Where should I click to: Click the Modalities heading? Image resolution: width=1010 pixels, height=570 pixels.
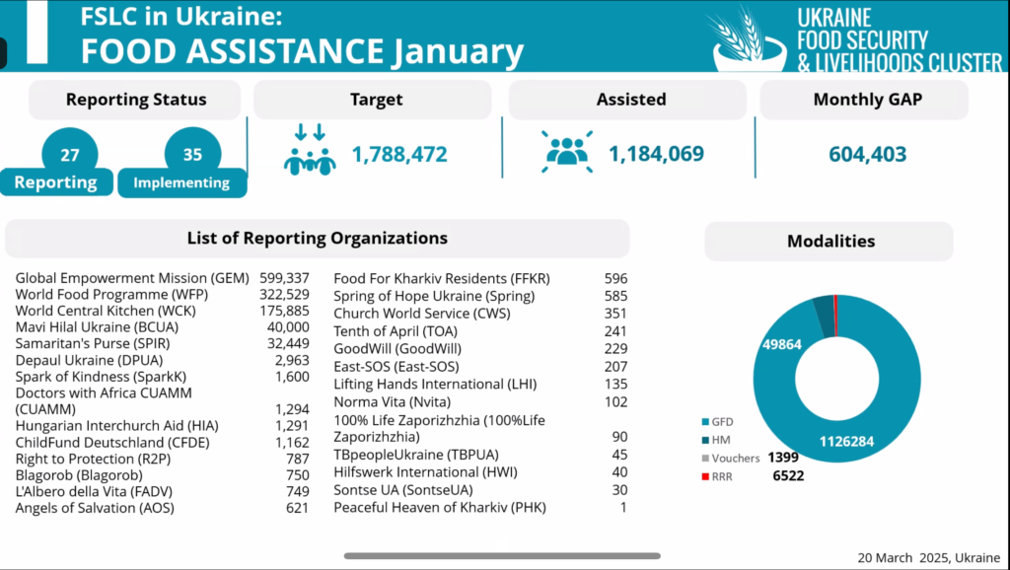point(830,242)
